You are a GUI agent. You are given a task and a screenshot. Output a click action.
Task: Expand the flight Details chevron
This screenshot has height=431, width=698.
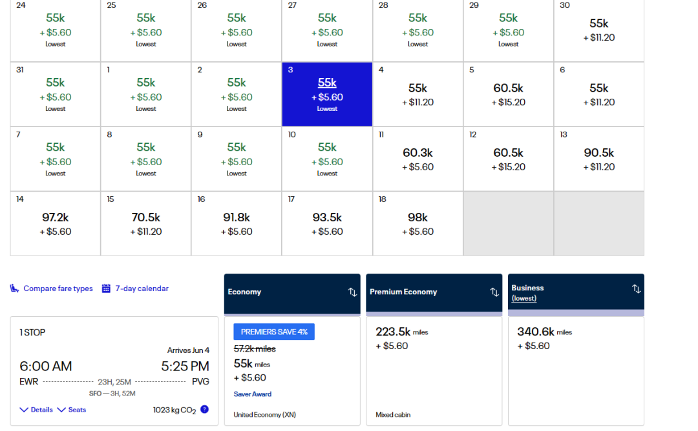click(x=24, y=410)
